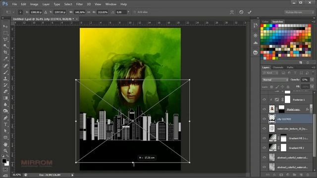Image resolution: width=317 pixels, height=178 pixels.
Task: Select the Dodge tool
Action: pyautogui.click(x=5, y=111)
